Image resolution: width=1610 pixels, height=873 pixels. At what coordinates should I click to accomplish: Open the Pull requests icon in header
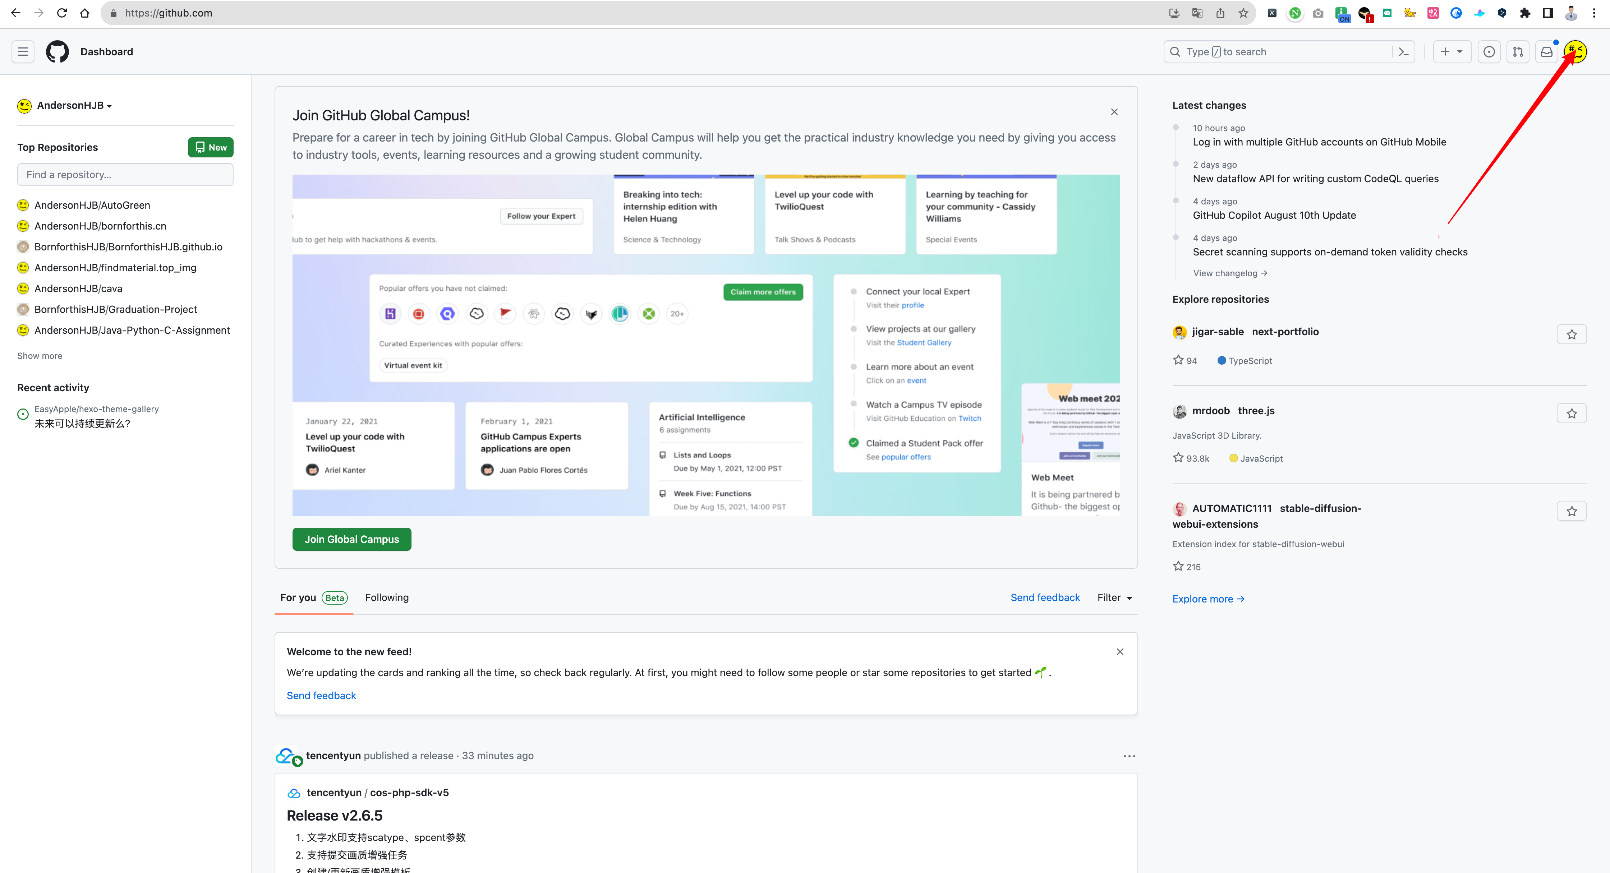pos(1518,52)
